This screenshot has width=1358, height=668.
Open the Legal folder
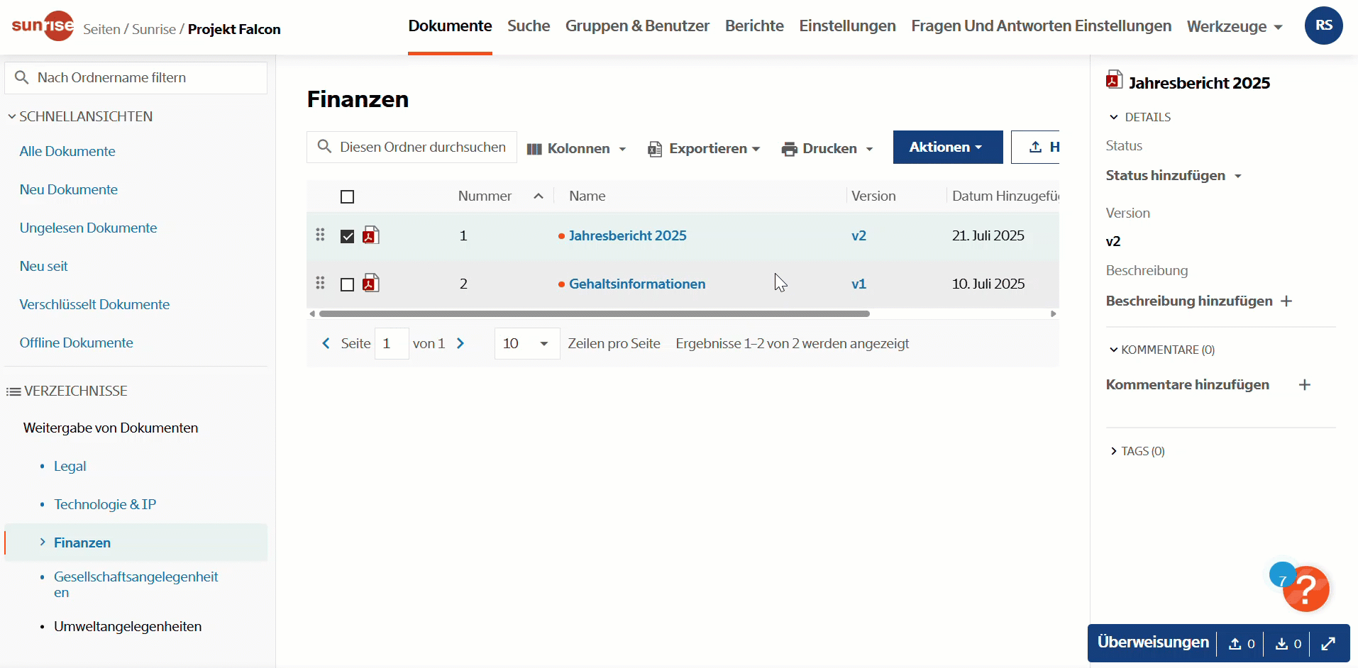70,466
